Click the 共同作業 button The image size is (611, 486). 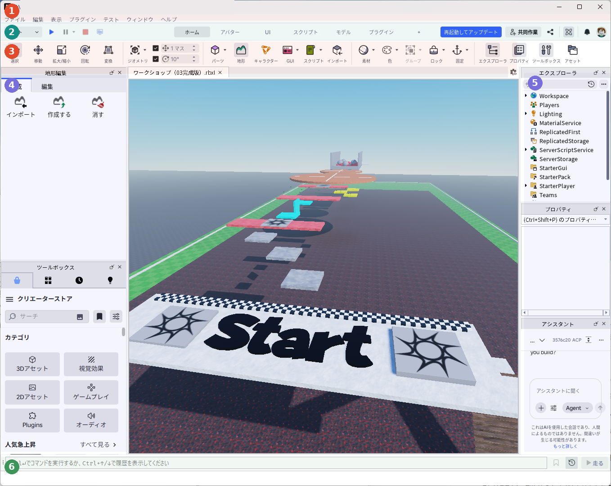[x=524, y=32]
